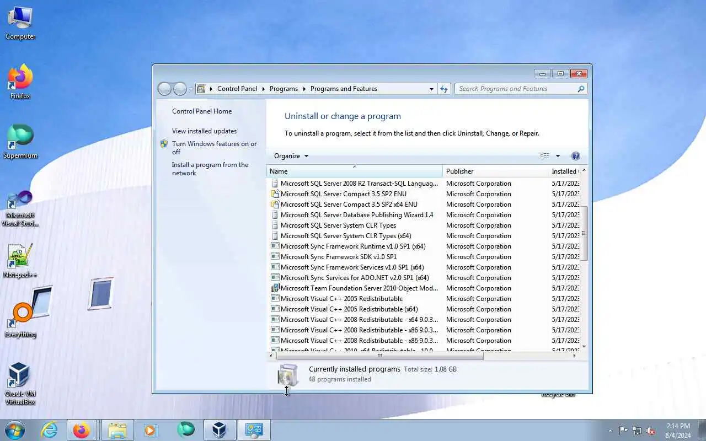This screenshot has width=706, height=441.
Task: Open address bar history dropdown
Action: (431, 89)
